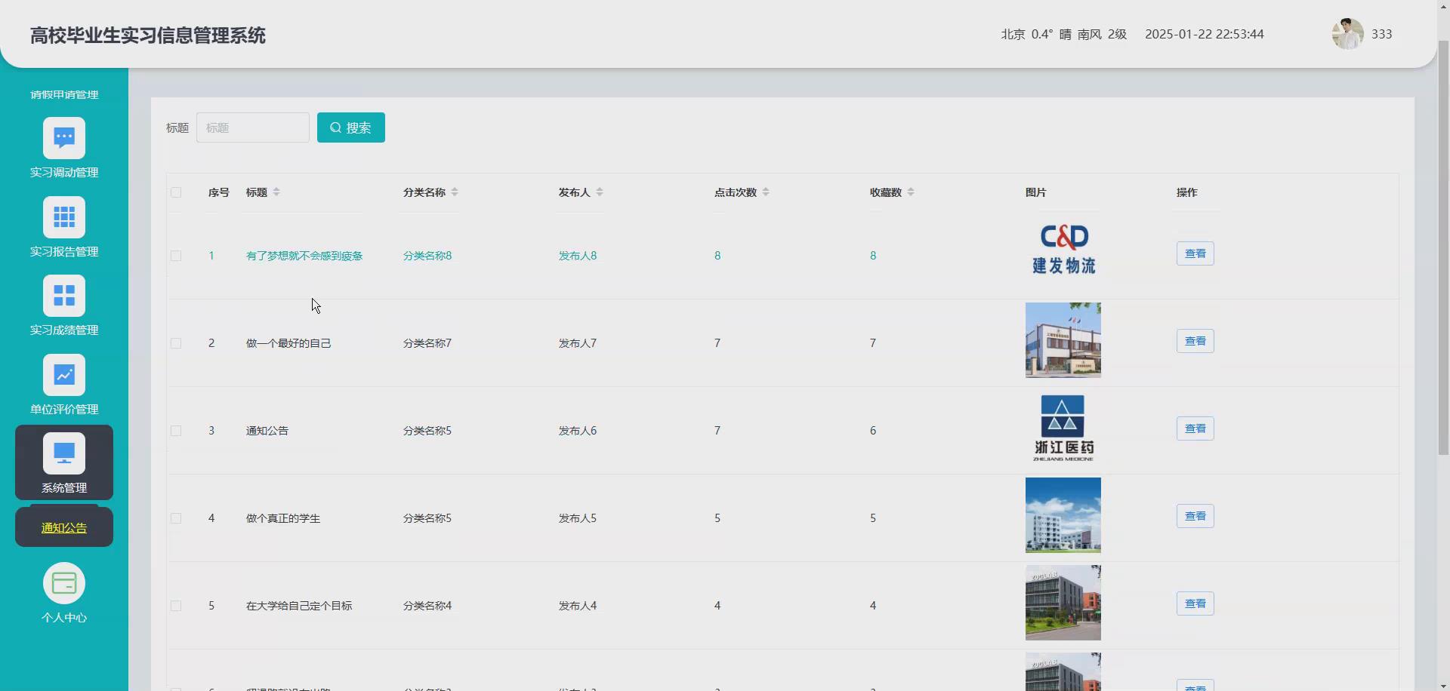Select 系统管理 monitor icon in sidebar
The image size is (1450, 691).
[x=64, y=453]
